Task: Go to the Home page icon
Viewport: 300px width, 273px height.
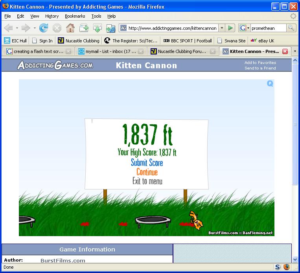Action: coord(70,28)
